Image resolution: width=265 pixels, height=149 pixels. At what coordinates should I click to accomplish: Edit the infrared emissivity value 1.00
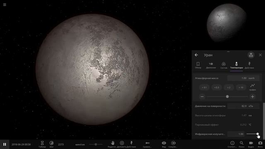(236, 134)
